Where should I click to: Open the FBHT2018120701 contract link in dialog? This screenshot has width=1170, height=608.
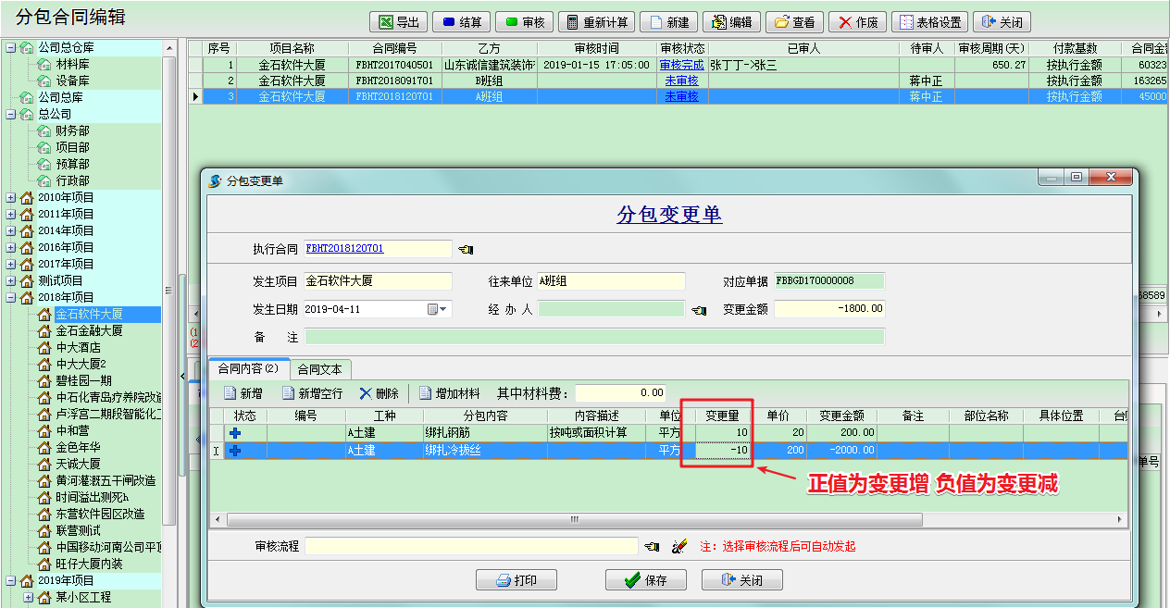pos(344,249)
